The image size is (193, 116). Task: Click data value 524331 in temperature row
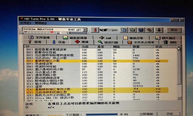point(138,86)
